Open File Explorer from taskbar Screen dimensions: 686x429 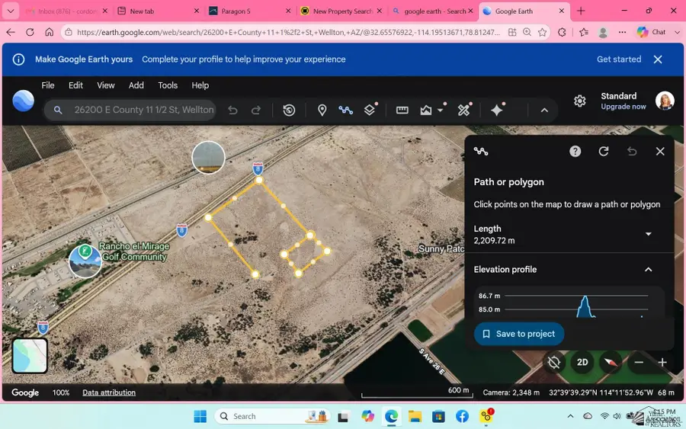(x=415, y=416)
